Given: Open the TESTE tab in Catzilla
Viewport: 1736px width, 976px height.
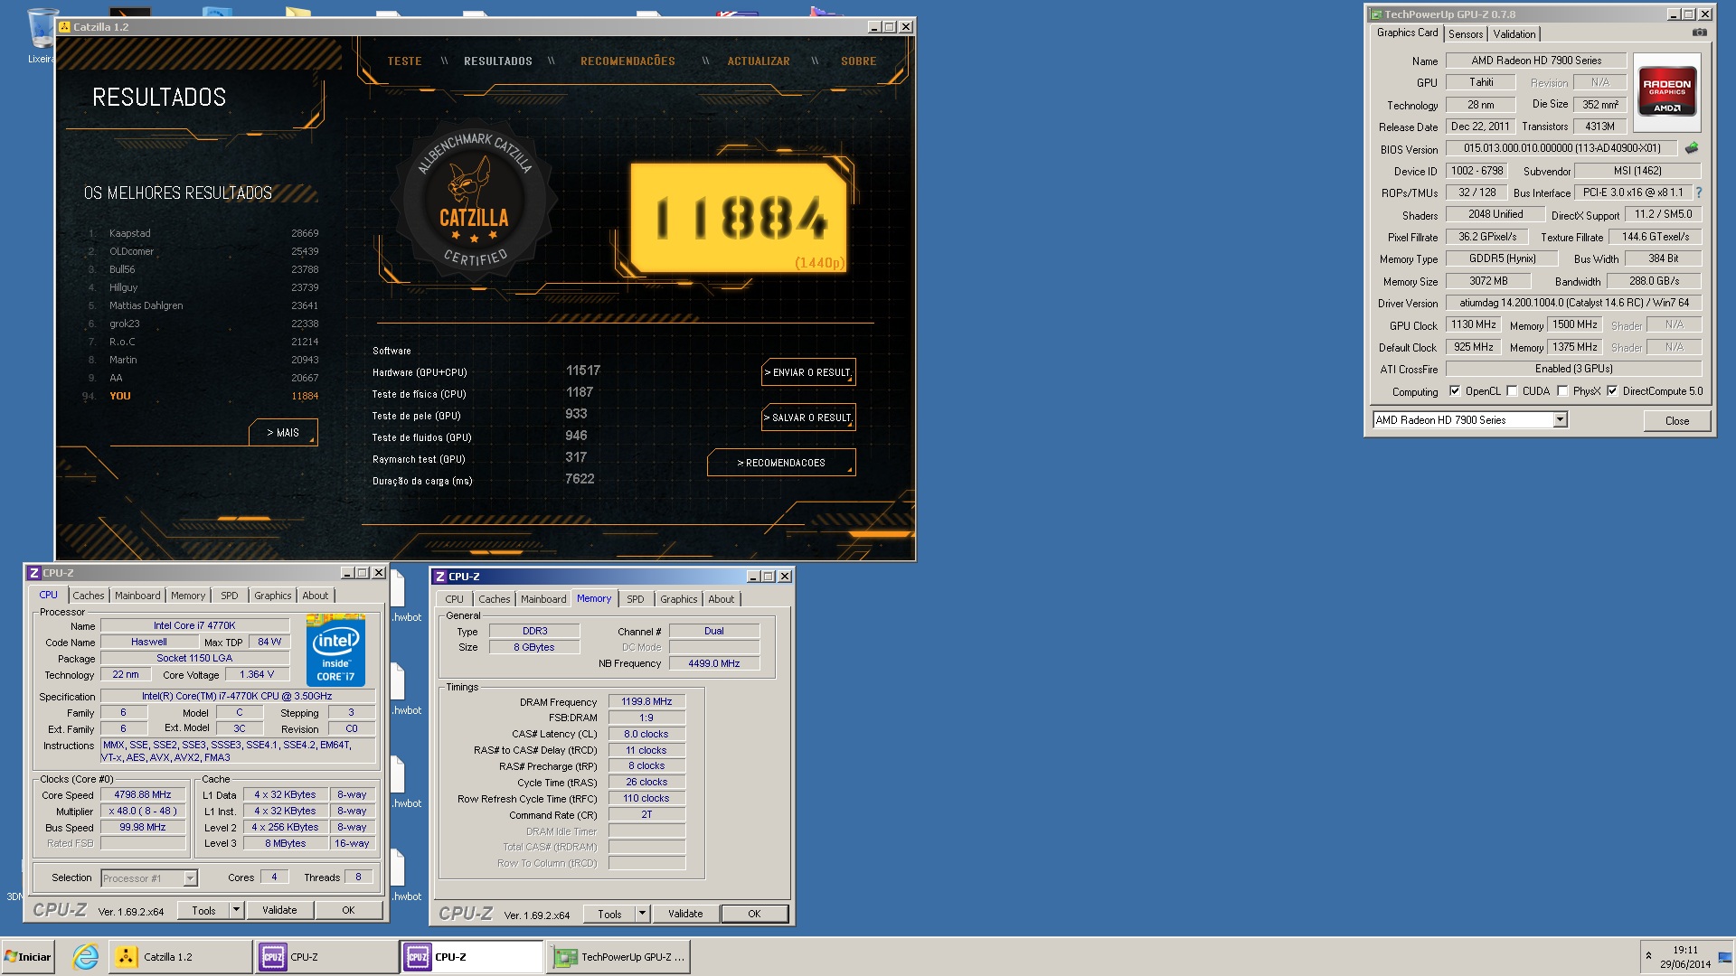Looking at the screenshot, I should point(404,61).
